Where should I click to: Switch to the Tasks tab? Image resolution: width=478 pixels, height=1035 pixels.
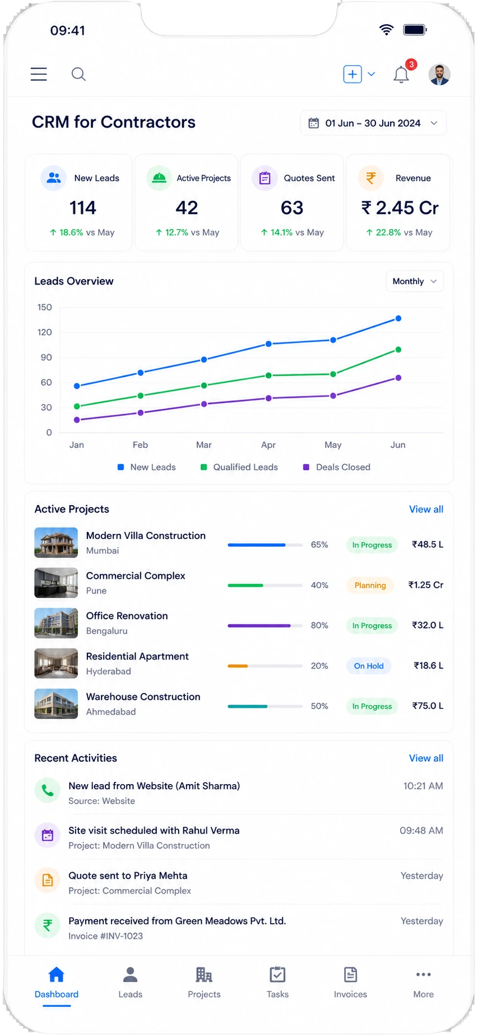[277, 983]
